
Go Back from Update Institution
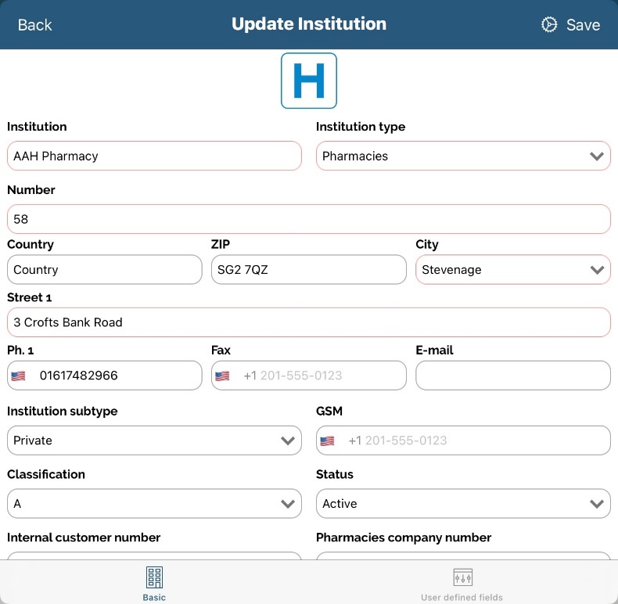[x=34, y=25]
